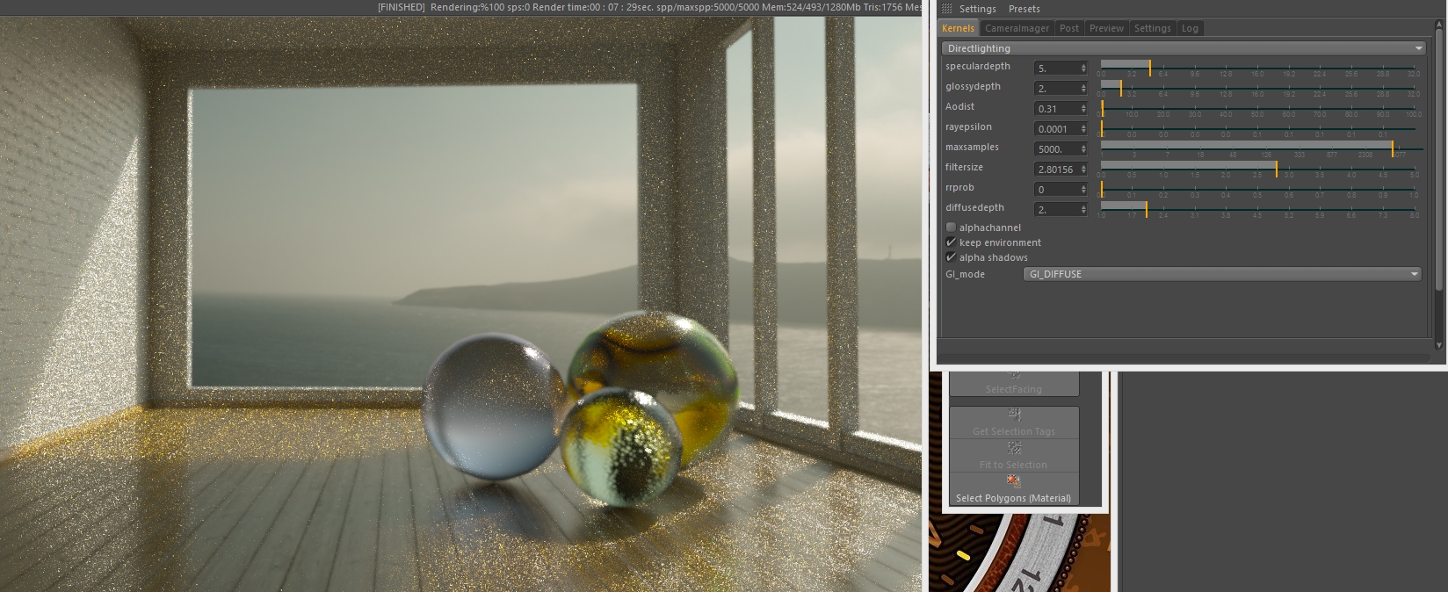Switch to the Log tab

click(x=1190, y=28)
